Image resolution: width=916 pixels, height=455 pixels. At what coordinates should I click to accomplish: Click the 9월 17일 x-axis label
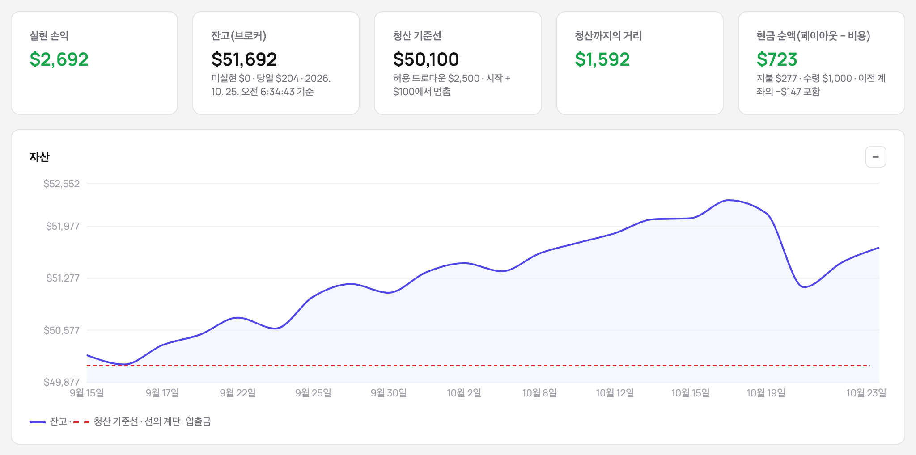(162, 393)
